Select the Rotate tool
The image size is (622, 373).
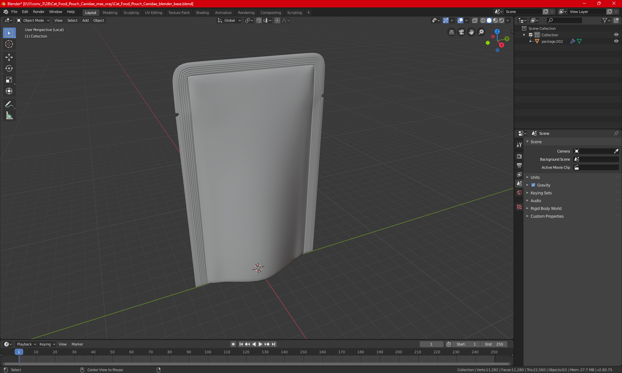(9, 68)
